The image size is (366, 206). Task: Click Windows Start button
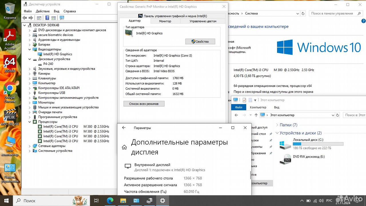pyautogui.click(x=6, y=201)
